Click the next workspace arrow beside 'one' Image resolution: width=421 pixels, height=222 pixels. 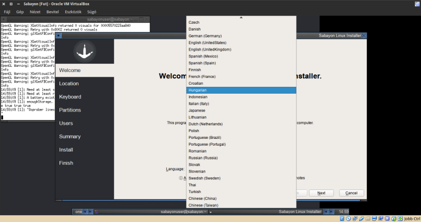90,212
